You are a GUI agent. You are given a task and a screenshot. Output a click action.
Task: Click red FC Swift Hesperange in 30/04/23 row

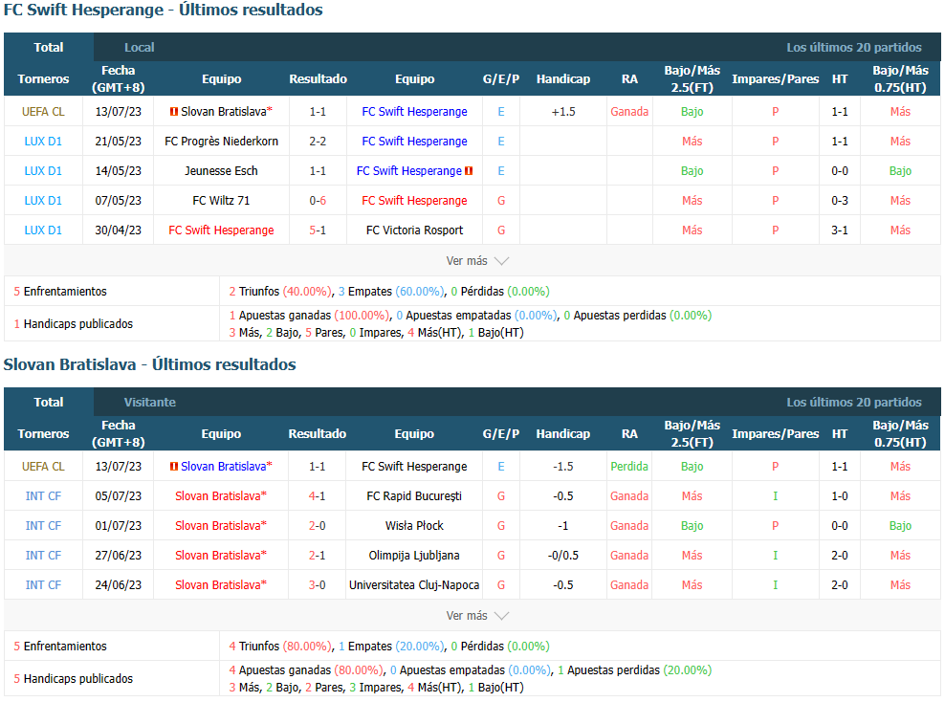pos(221,230)
